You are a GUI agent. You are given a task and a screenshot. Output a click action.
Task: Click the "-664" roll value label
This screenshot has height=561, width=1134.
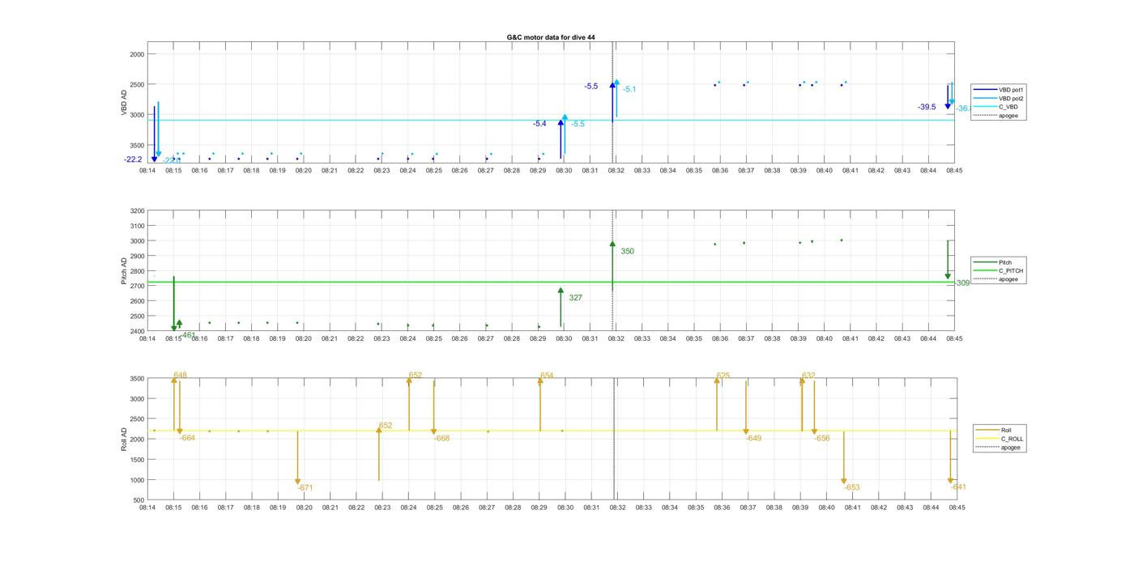pos(187,438)
